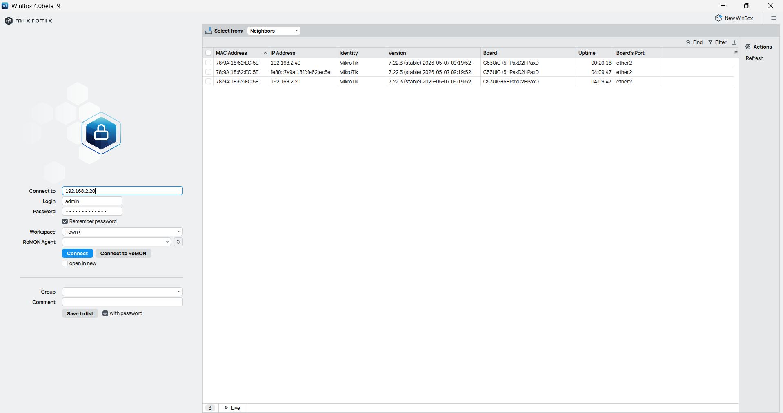783x413 pixels.
Task: Click the uptime value 00:20:16
Action: pos(601,63)
